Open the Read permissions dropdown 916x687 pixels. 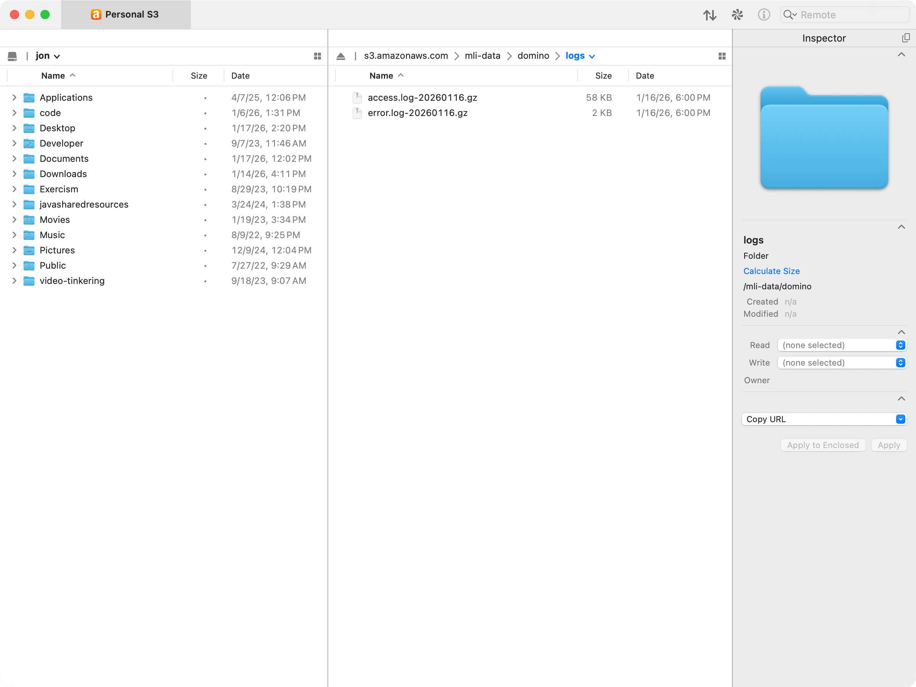tap(842, 345)
